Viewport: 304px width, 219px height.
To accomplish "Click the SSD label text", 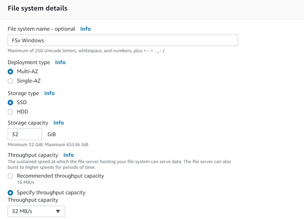I will (22, 102).
